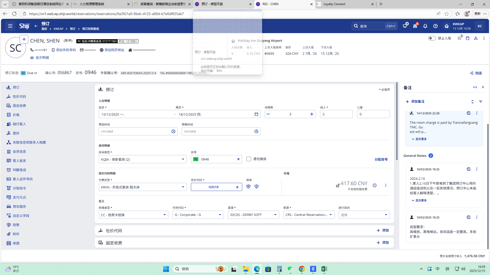Click the 添加备注 button

[415, 102]
